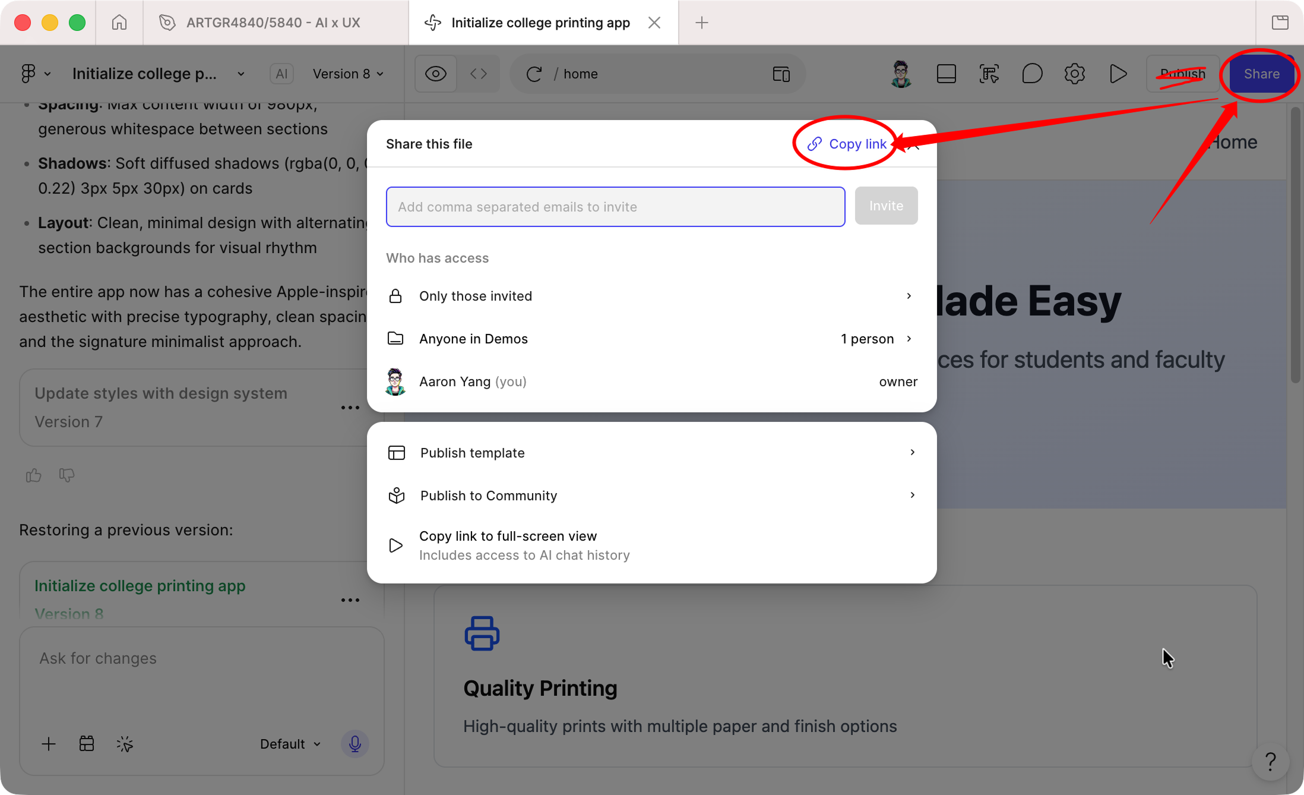Select Copy link to full-screen view
Image resolution: width=1304 pixels, height=795 pixels.
(652, 545)
